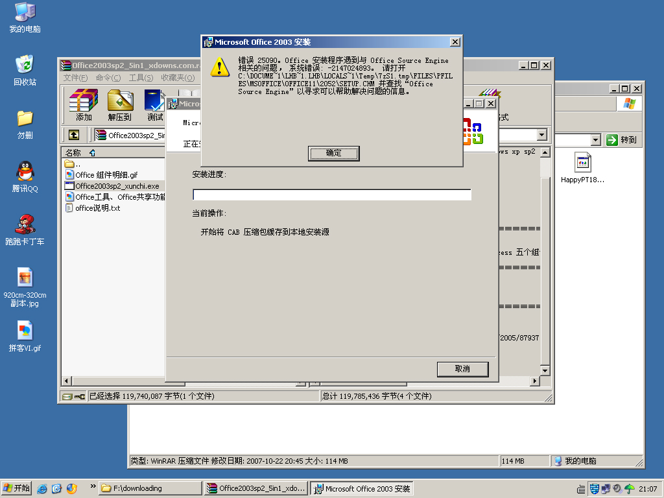Click the installation progress bar
Screen dimensions: 664x498
pos(331,195)
